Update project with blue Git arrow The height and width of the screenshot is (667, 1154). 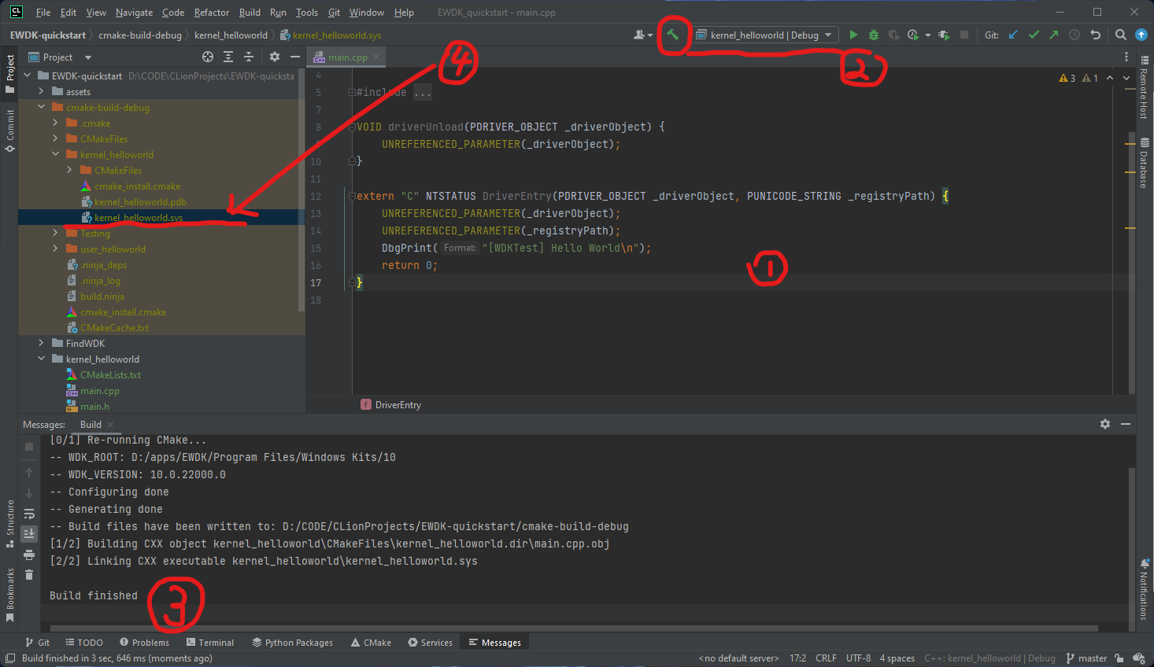(x=1013, y=35)
